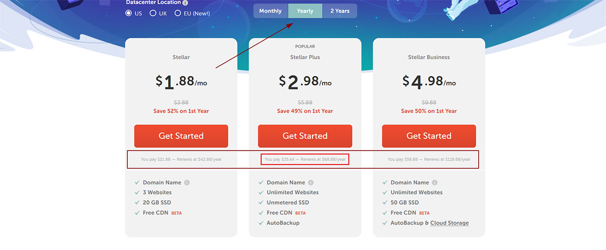
Task: Click the Stellar Plus plan title
Action: coord(305,57)
